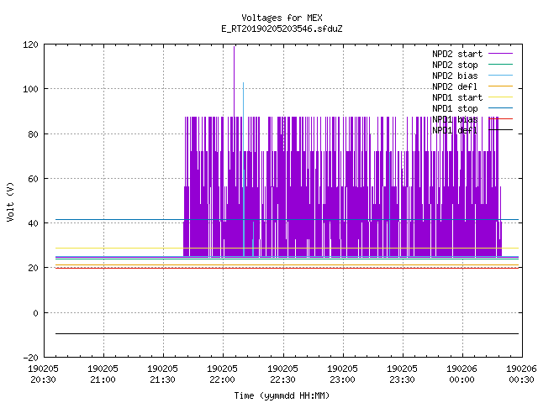Click the 'NPD1 start' legend label
This screenshot has height=403, width=538.
pyautogui.click(x=457, y=97)
